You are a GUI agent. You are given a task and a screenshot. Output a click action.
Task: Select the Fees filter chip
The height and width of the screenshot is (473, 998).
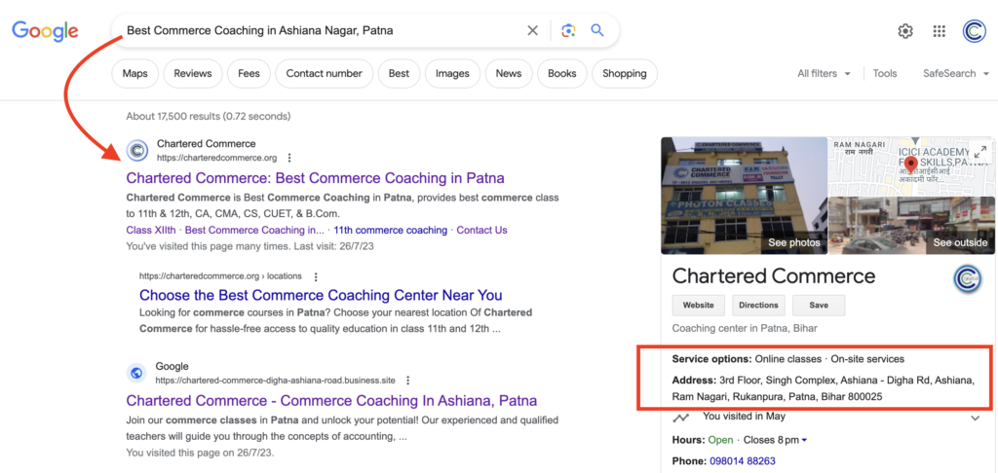click(x=249, y=73)
